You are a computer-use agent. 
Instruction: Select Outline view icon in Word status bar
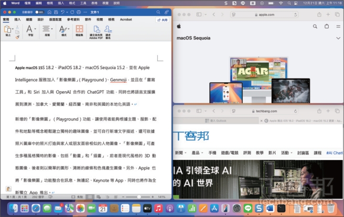coord(107,197)
